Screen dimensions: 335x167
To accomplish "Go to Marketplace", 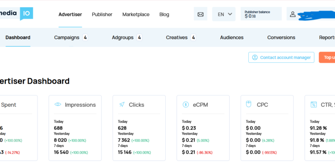I will click(x=136, y=15).
